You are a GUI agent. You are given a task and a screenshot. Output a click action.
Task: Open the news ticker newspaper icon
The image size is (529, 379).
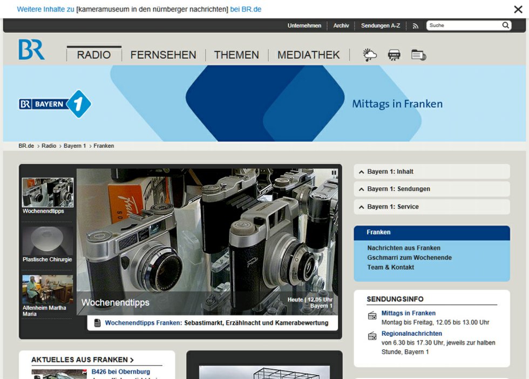pos(419,55)
